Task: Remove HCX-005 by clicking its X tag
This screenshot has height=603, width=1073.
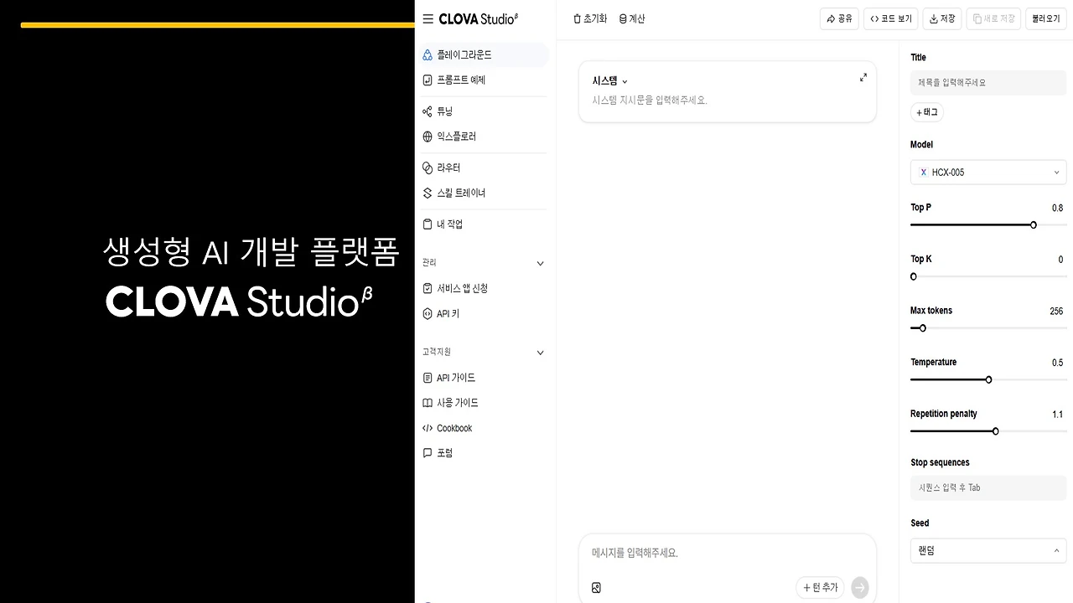Action: click(x=923, y=172)
